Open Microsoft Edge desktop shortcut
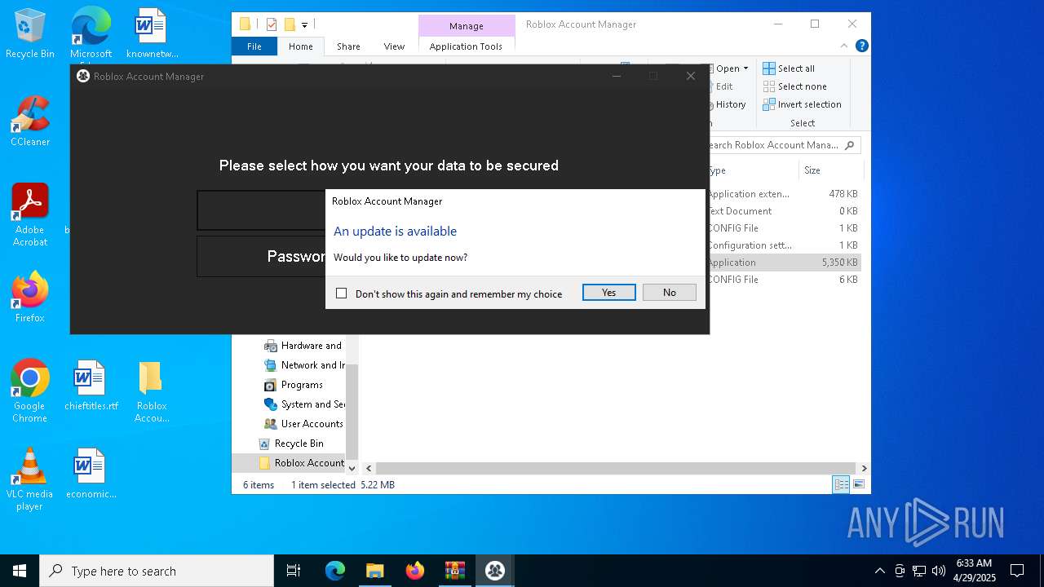 [91, 34]
